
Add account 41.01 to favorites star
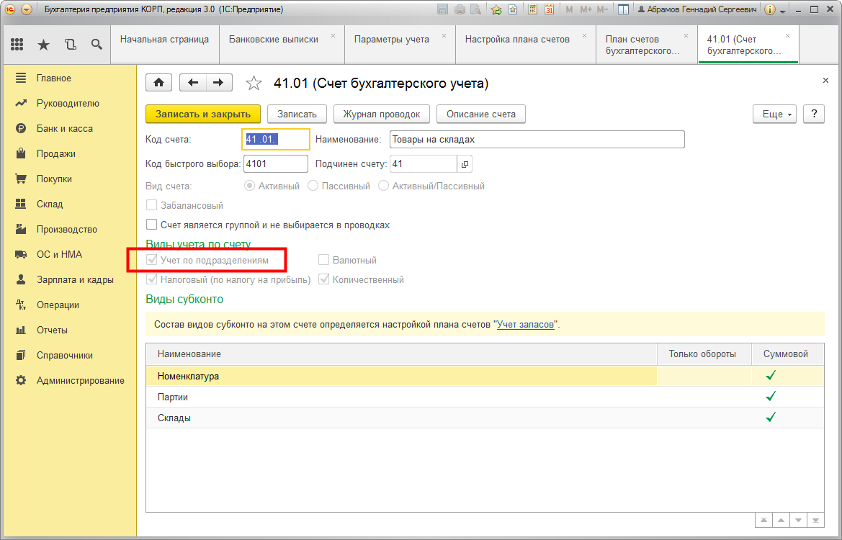254,84
